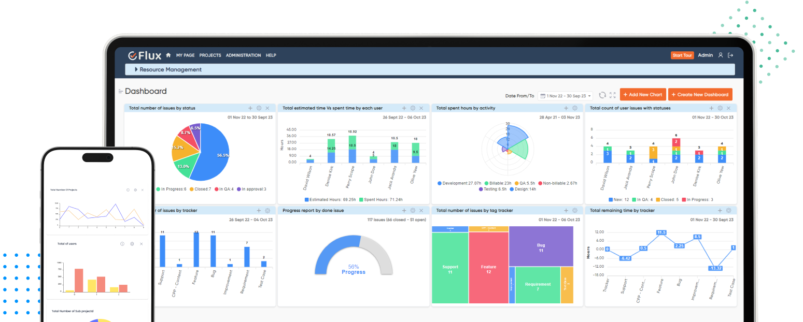This screenshot has width=803, height=322.
Task: Click the Create New Dashboard button
Action: [700, 94]
